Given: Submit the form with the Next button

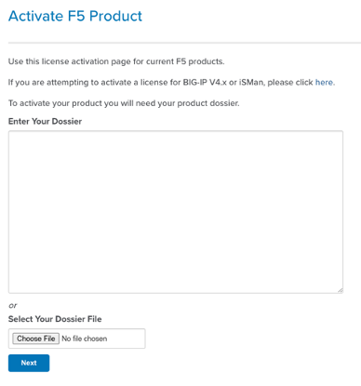Looking at the screenshot, I should pos(29,363).
